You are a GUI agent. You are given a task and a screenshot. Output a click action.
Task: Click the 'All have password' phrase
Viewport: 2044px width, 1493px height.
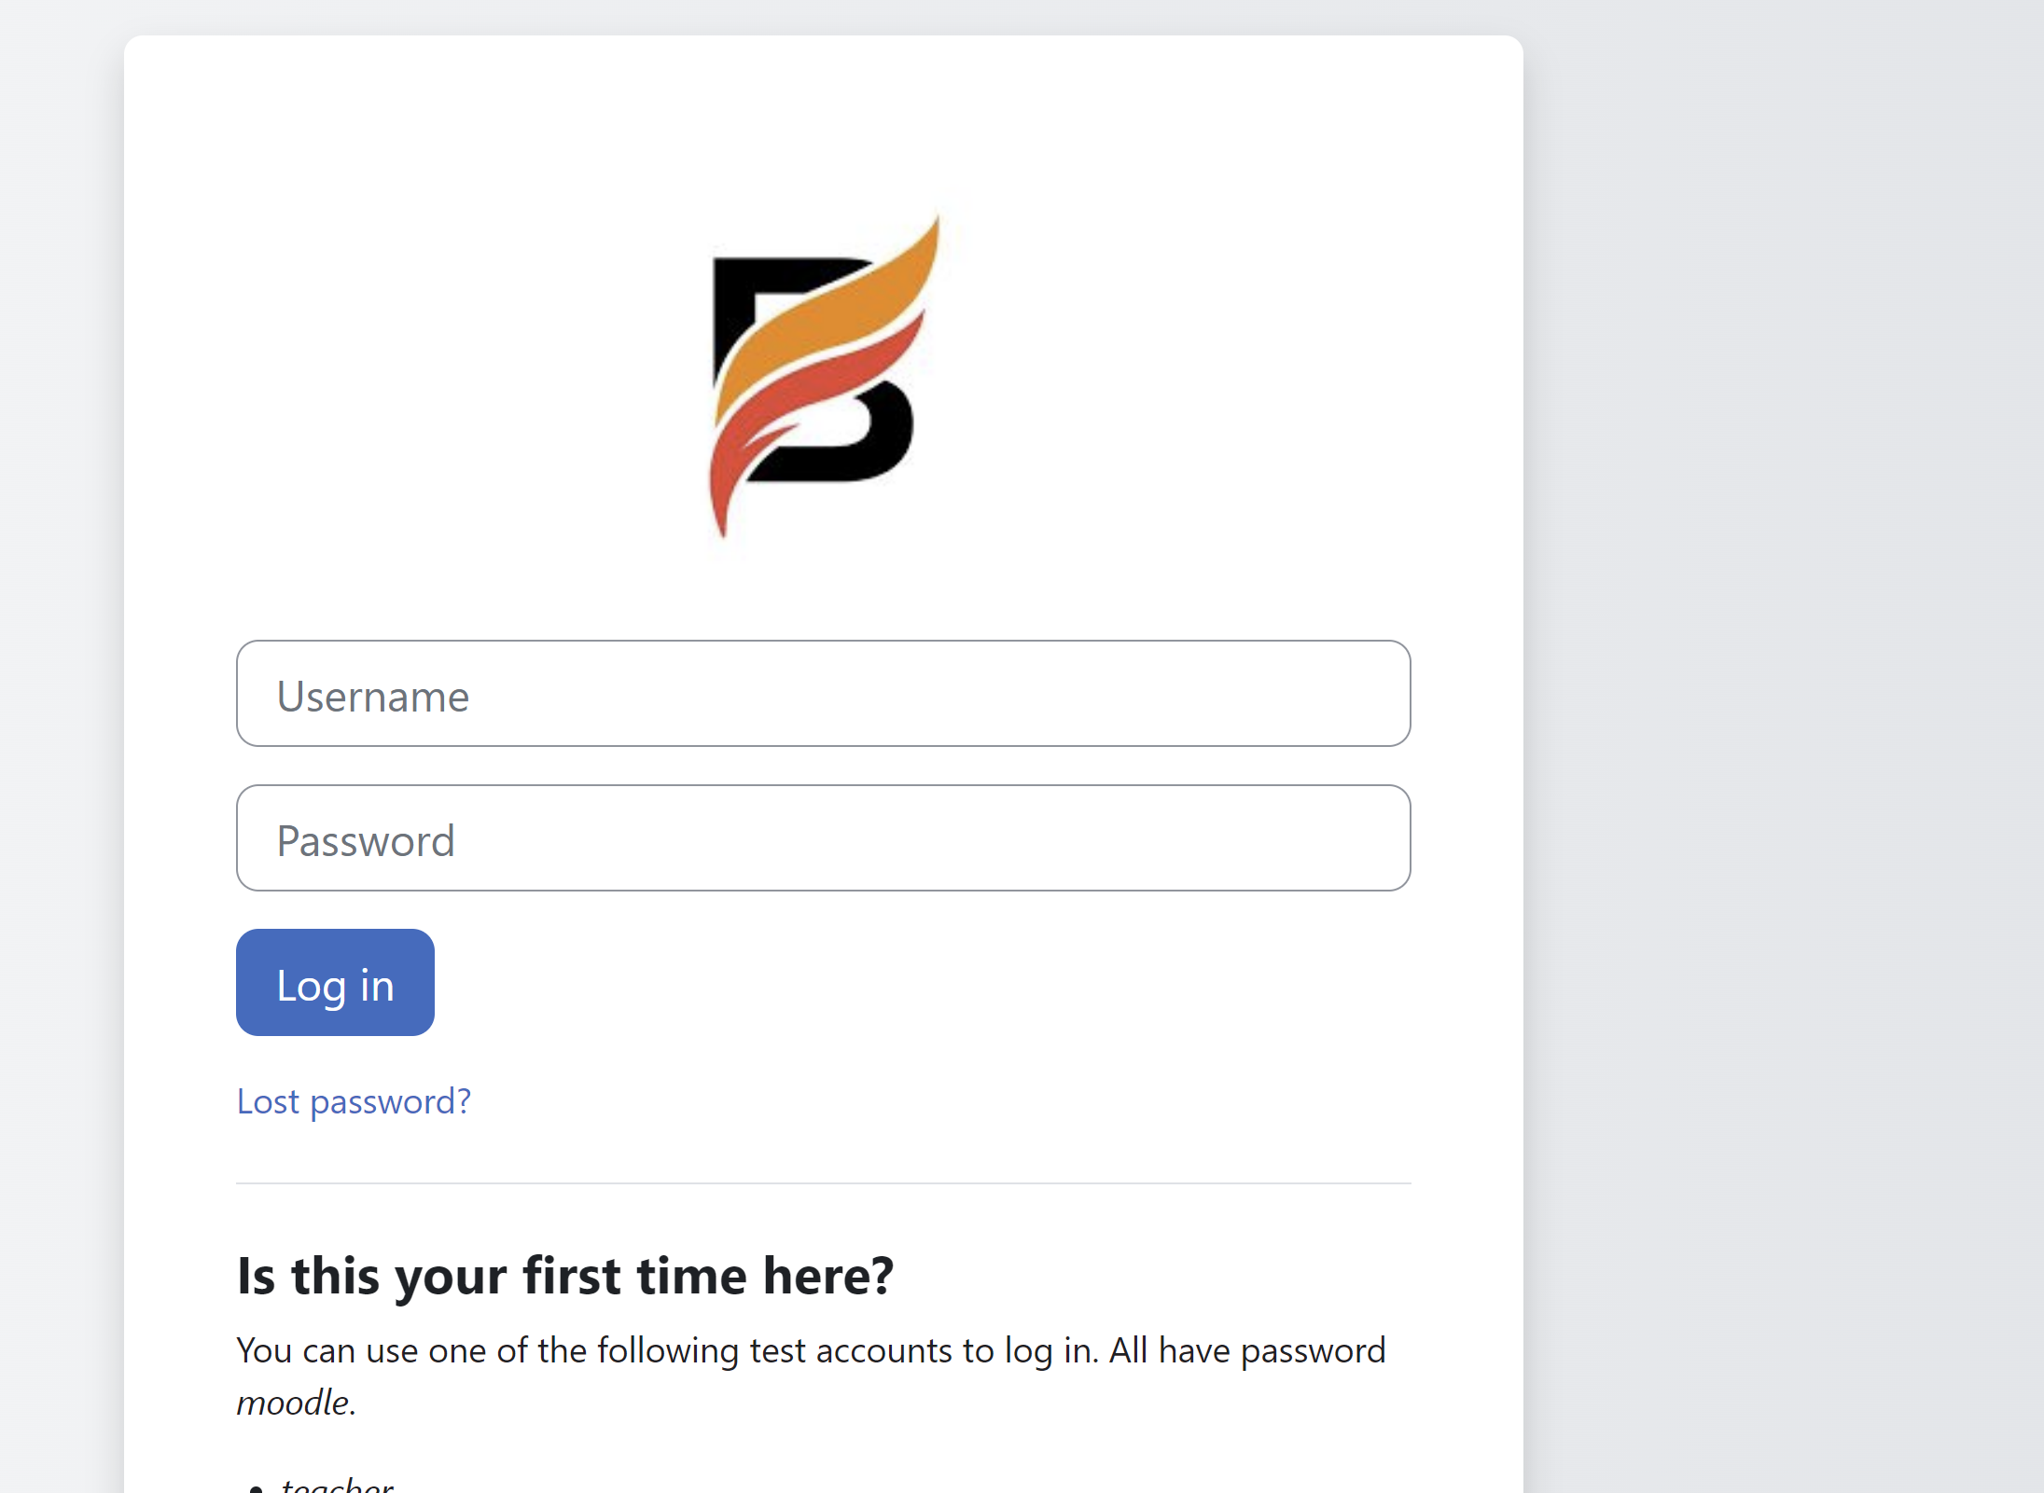[1247, 1350]
